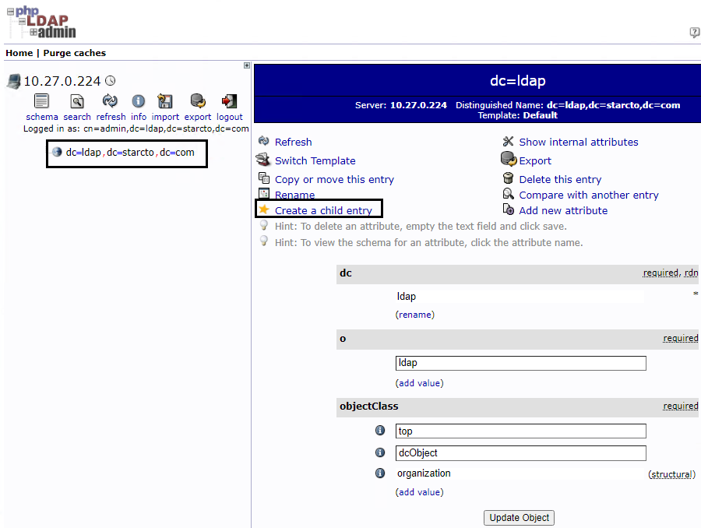Click the Compare entry magnifier icon

[x=509, y=194]
